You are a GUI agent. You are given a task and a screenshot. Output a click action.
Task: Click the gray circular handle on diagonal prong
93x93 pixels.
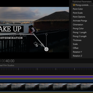(x=42, y=45)
